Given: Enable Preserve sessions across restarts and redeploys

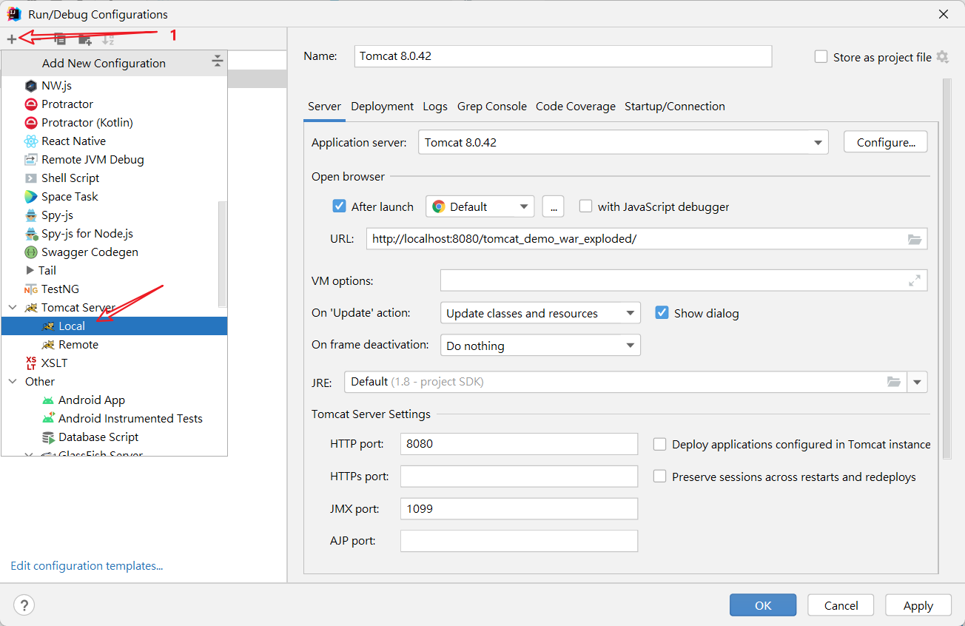Looking at the screenshot, I should click(x=659, y=477).
